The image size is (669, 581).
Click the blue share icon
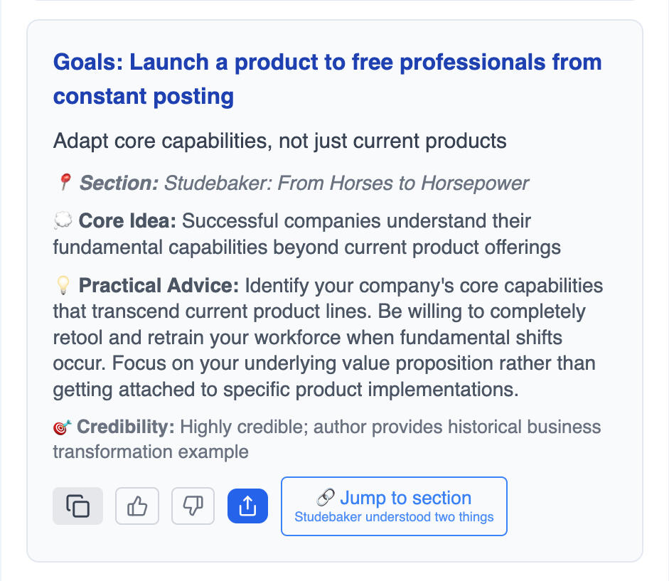coord(247,506)
